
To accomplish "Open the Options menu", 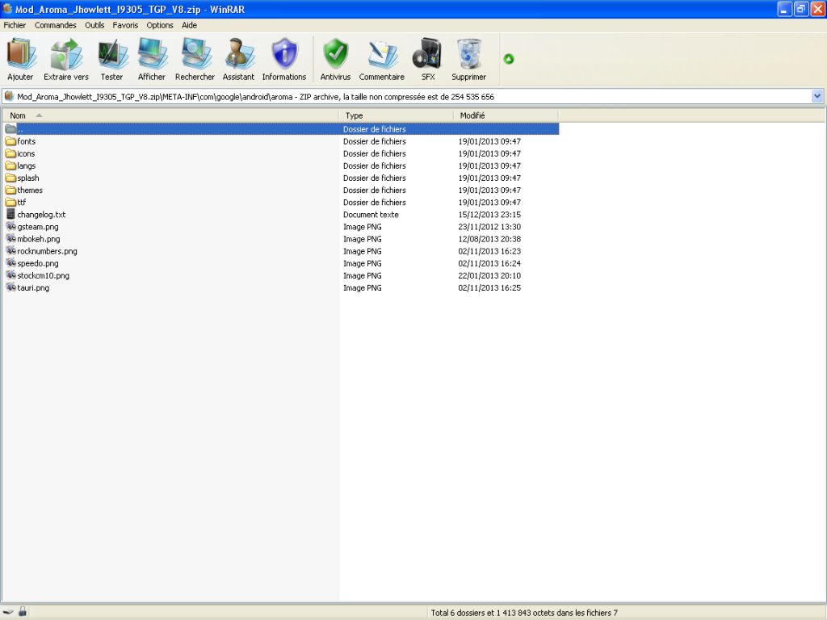I will [160, 25].
